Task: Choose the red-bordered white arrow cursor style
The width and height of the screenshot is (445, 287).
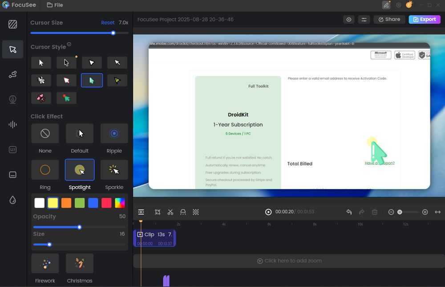Action: coord(66,80)
